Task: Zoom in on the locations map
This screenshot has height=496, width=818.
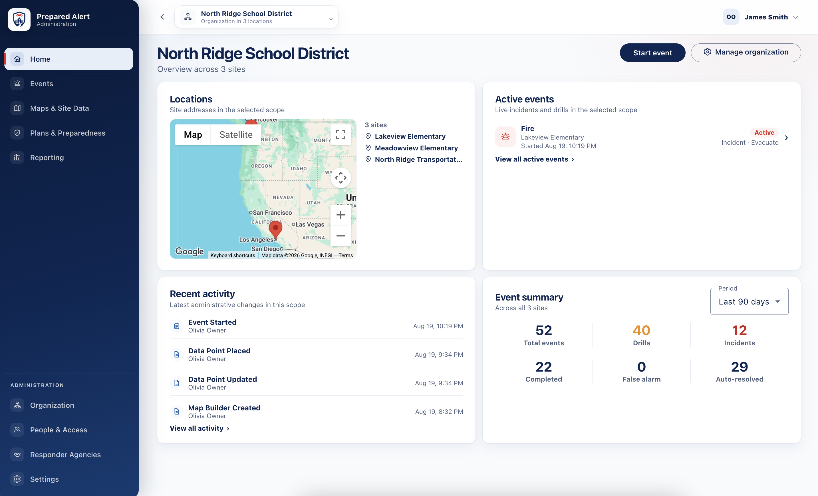Action: (x=341, y=215)
